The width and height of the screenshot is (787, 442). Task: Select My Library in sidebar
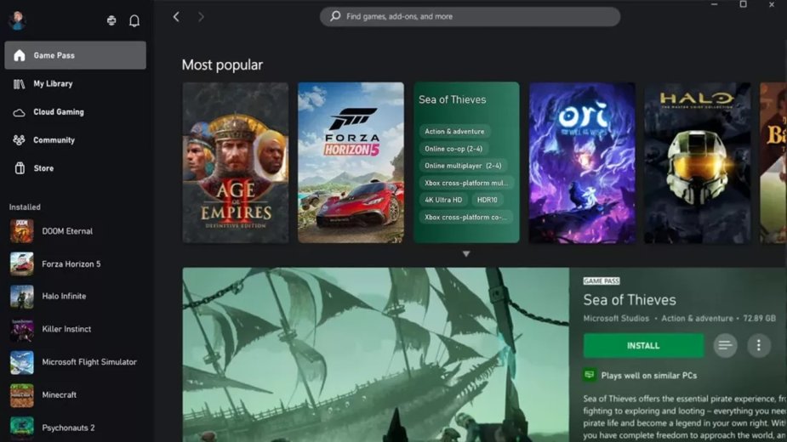click(75, 84)
